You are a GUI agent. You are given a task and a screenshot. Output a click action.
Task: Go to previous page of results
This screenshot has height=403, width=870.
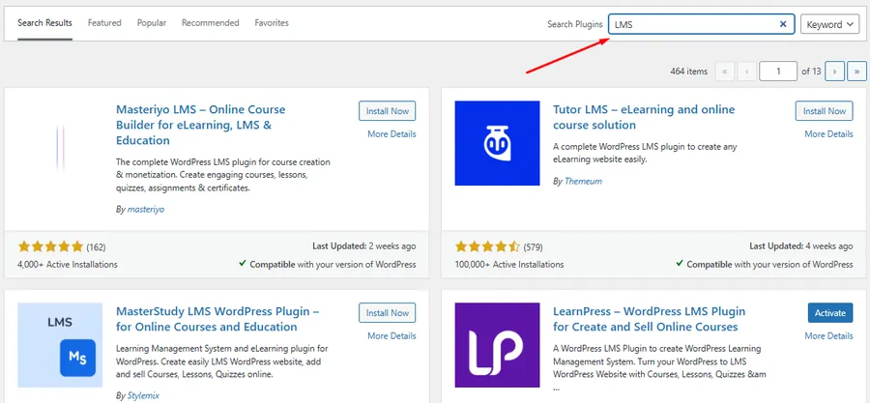[747, 72]
